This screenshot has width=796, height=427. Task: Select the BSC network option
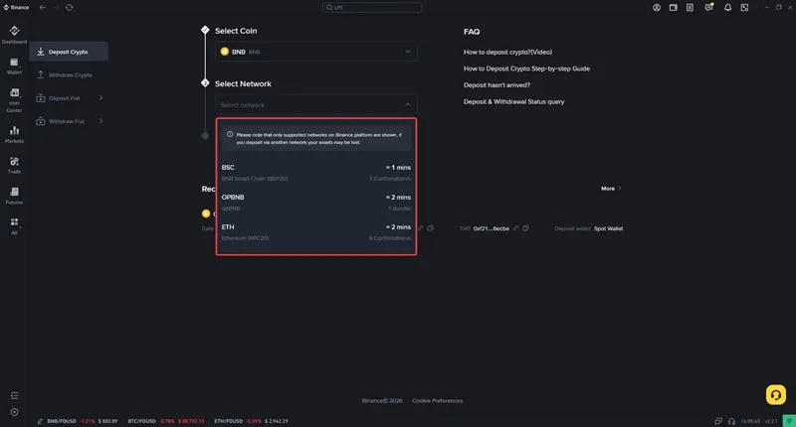315,173
